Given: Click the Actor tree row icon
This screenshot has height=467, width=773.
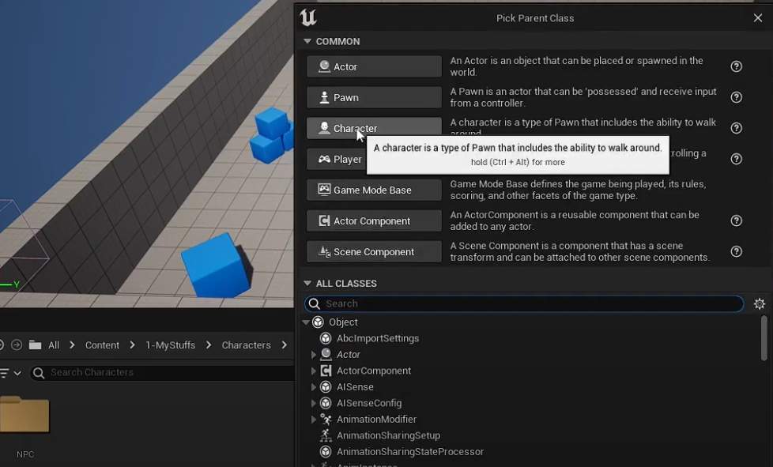Looking at the screenshot, I should pos(326,355).
